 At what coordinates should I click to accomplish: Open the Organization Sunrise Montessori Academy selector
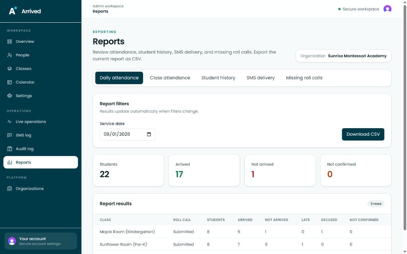tap(343, 56)
